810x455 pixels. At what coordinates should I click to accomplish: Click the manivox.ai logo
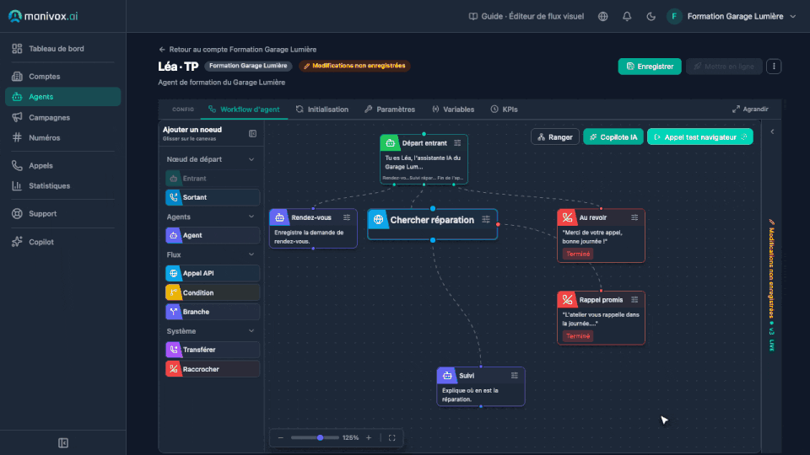[x=43, y=16]
